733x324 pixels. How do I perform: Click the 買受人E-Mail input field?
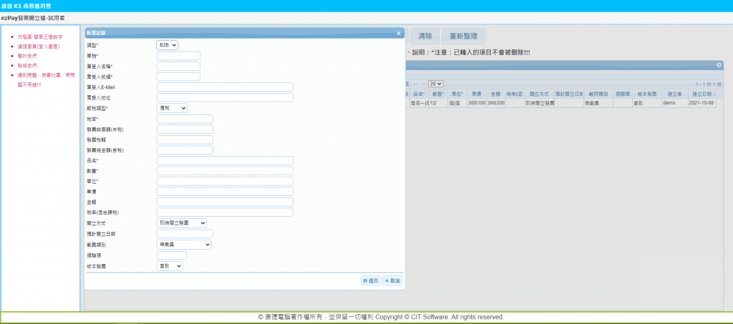225,87
